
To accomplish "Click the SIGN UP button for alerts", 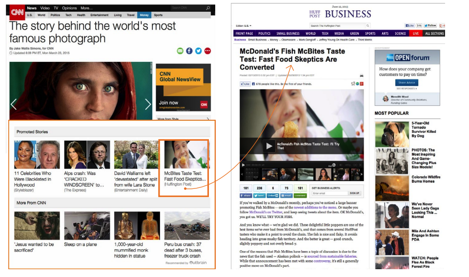I will pos(354,193).
